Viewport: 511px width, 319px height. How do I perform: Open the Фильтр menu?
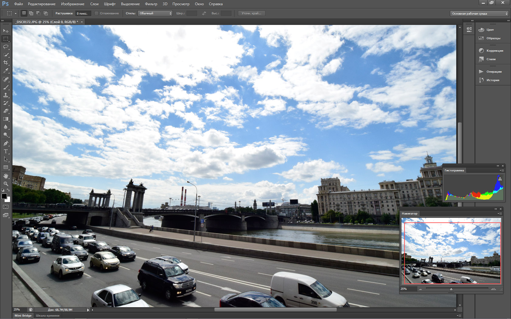pos(151,4)
